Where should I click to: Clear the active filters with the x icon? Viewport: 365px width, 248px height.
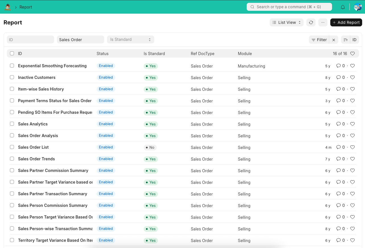coord(333,39)
